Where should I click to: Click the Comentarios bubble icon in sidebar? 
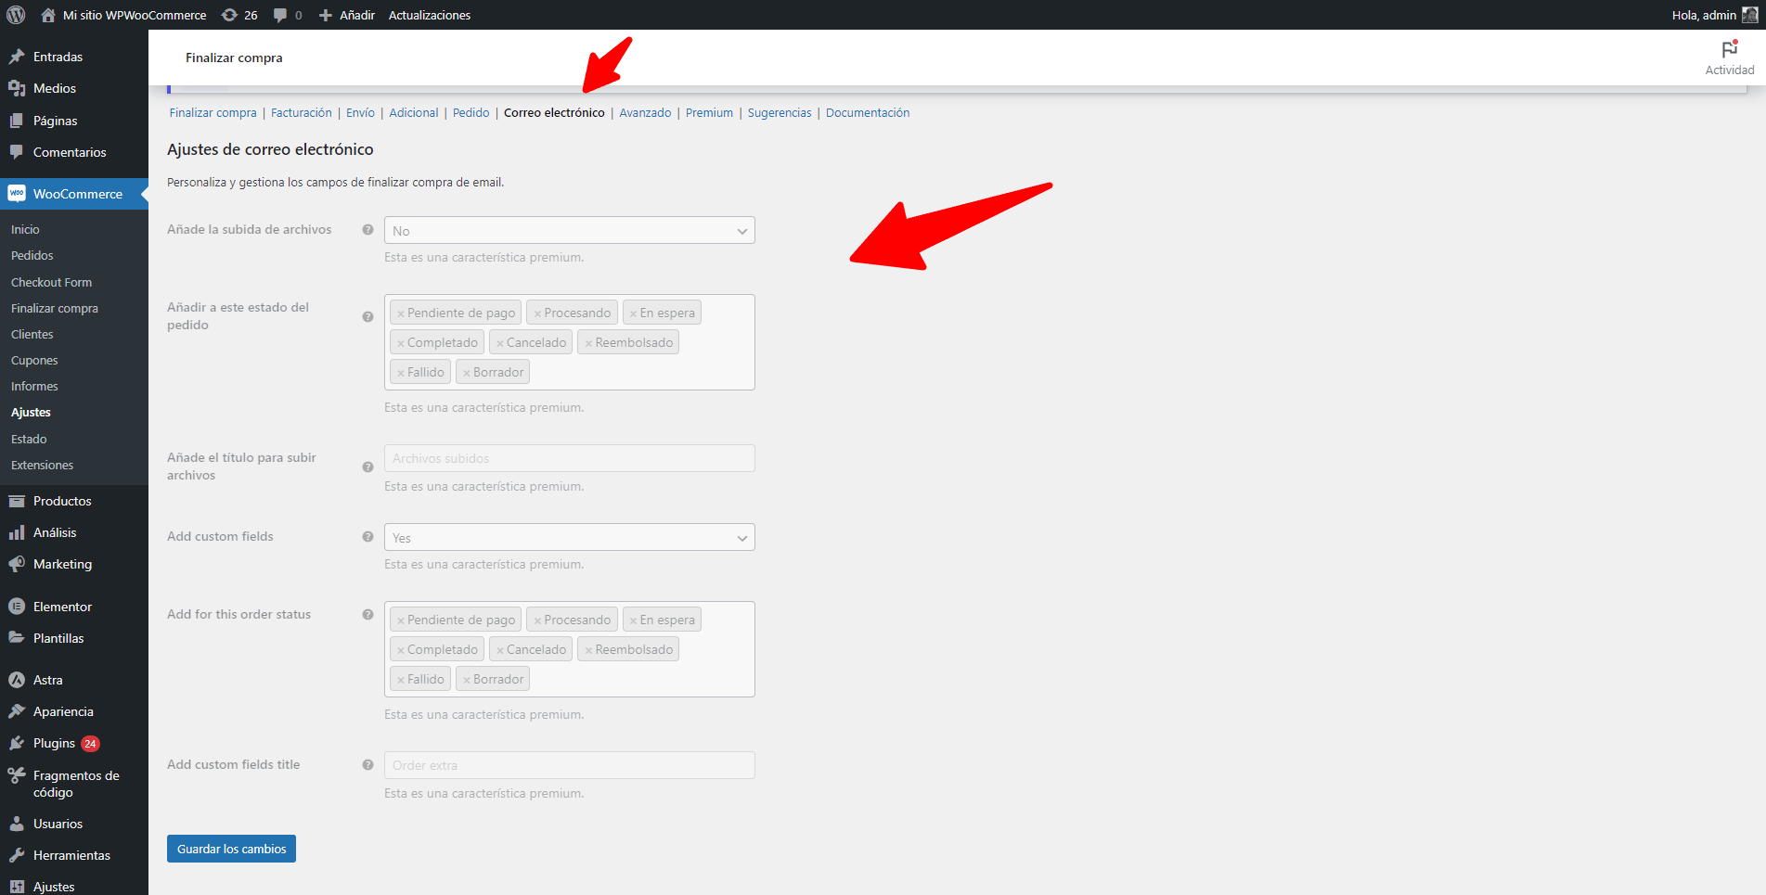coord(17,152)
